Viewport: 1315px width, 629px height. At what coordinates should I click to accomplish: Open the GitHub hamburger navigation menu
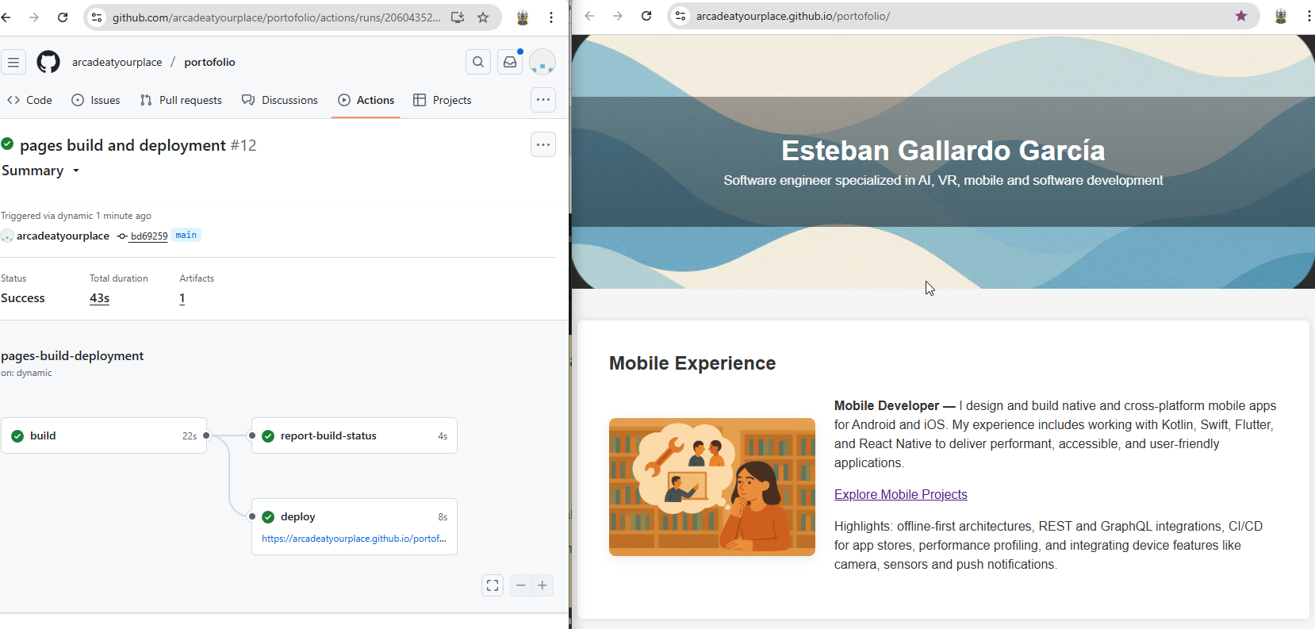[13, 62]
